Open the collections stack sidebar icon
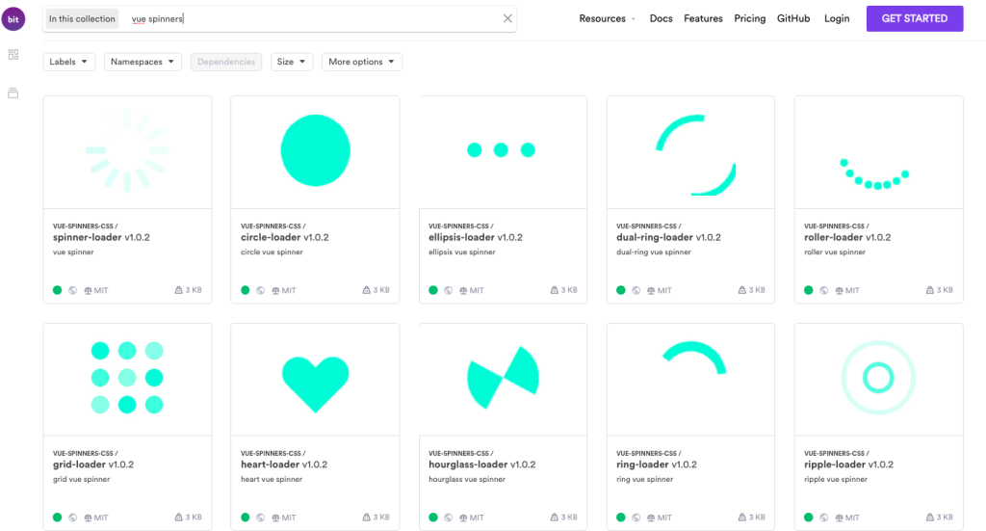The image size is (986, 531). coord(13,93)
